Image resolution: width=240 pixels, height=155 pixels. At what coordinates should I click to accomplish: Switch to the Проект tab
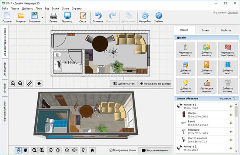coord(184,30)
